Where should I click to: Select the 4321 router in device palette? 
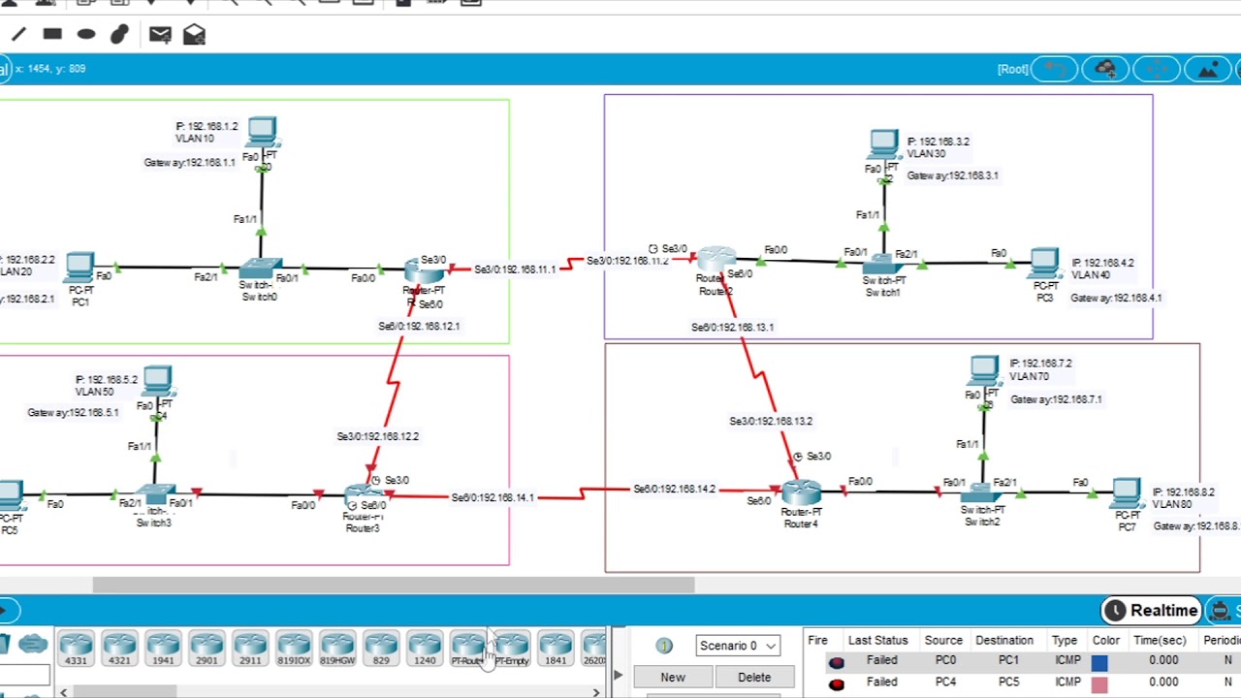tap(119, 649)
